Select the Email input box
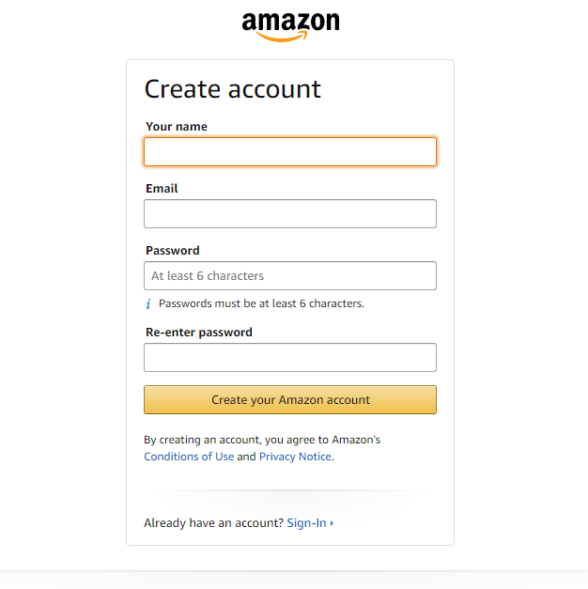Viewport: 588px width, 589px height. pos(290,214)
